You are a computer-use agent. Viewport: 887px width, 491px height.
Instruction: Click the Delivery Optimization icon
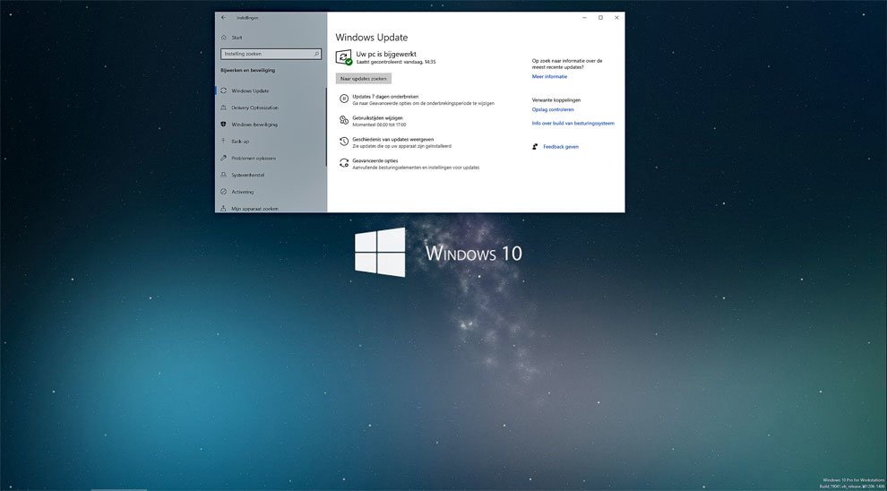224,108
